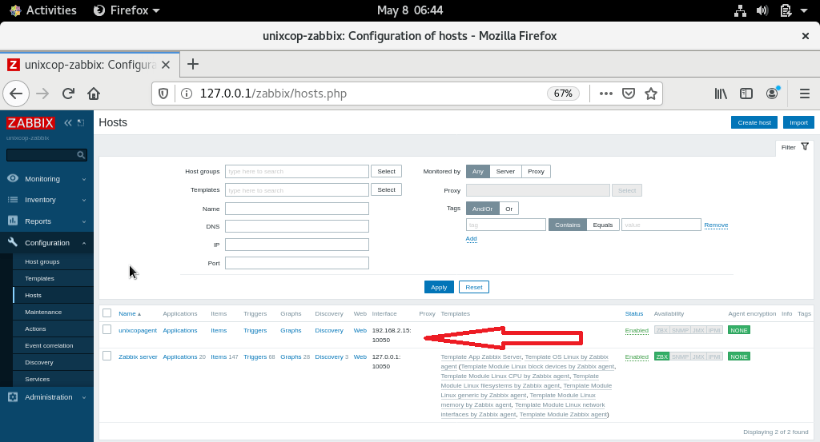
Task: Set Monitored by to Proxy
Action: click(x=536, y=171)
